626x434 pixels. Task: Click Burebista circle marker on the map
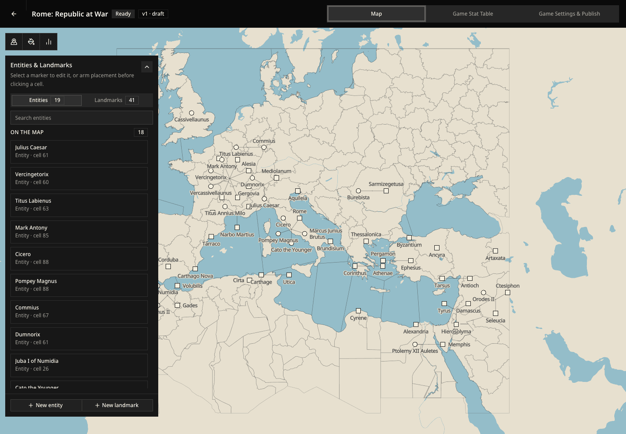[x=358, y=191]
